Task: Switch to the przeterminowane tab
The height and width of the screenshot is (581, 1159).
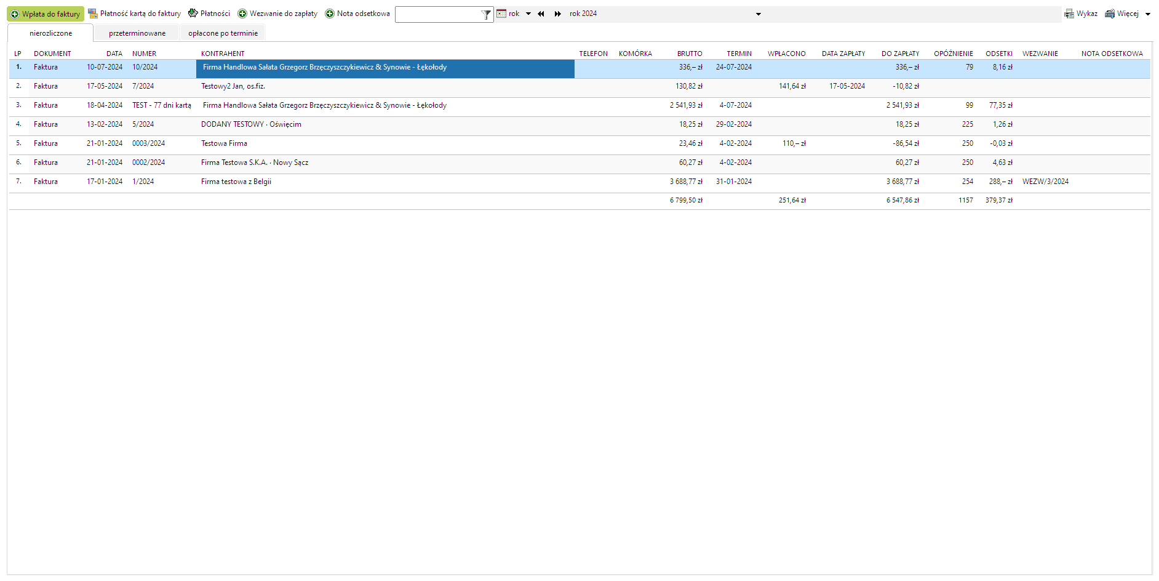Action: (137, 33)
